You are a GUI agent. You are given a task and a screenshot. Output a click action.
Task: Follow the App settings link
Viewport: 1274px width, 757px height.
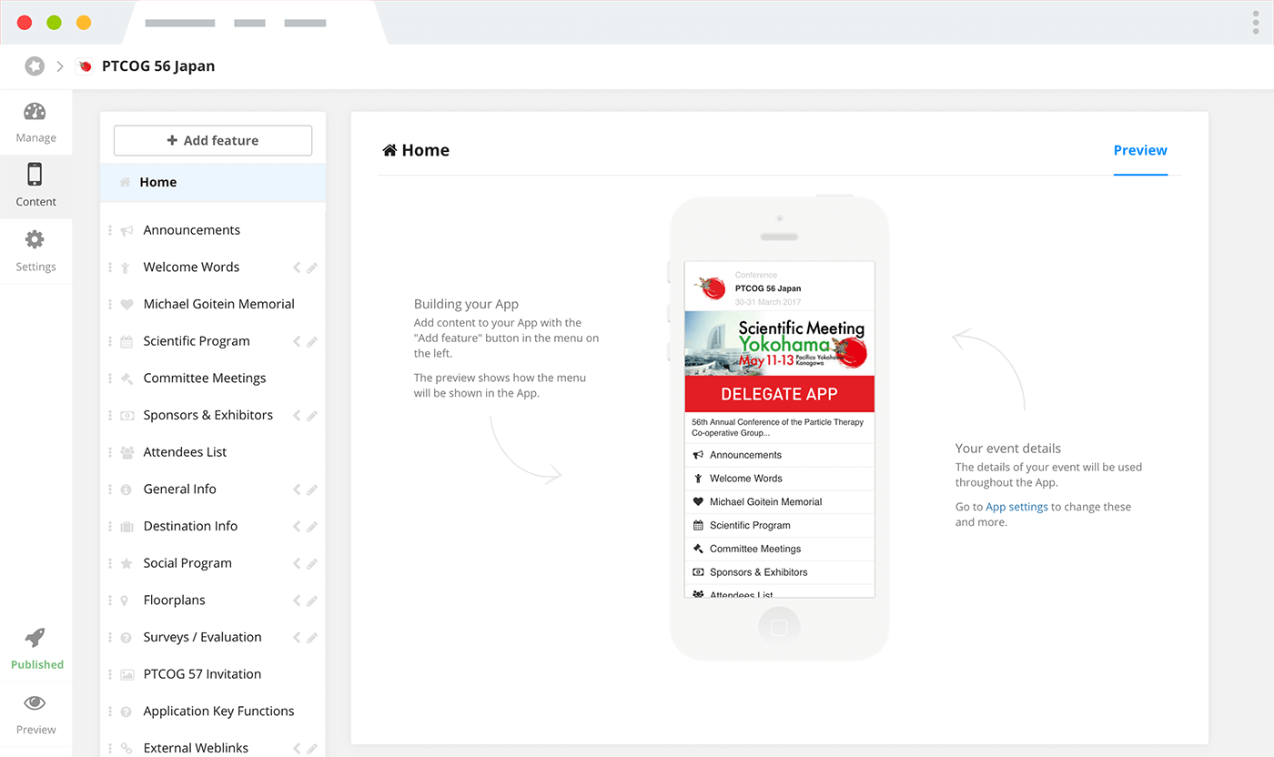[1016, 507]
